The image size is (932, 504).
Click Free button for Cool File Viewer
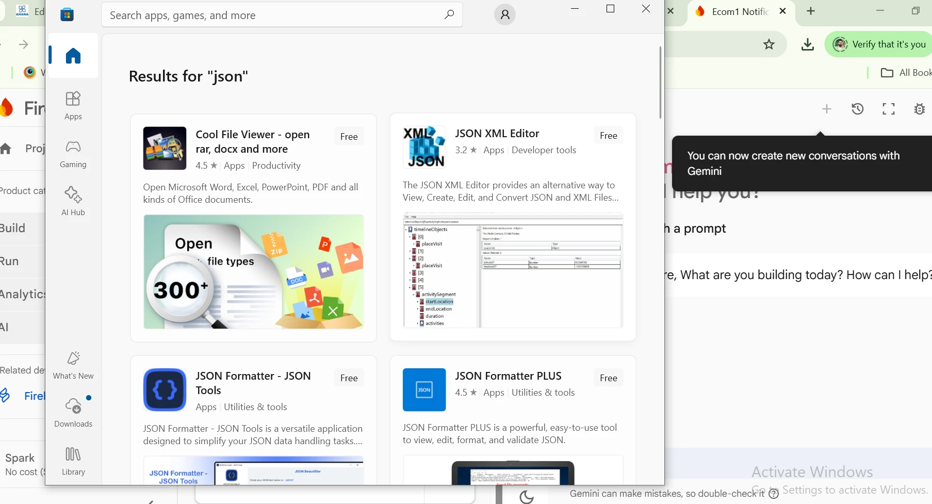[349, 137]
